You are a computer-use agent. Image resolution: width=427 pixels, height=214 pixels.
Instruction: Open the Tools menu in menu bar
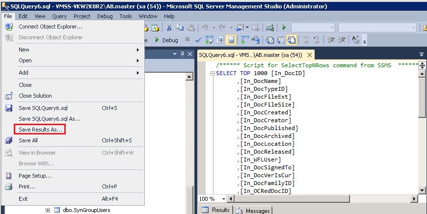coord(126,16)
